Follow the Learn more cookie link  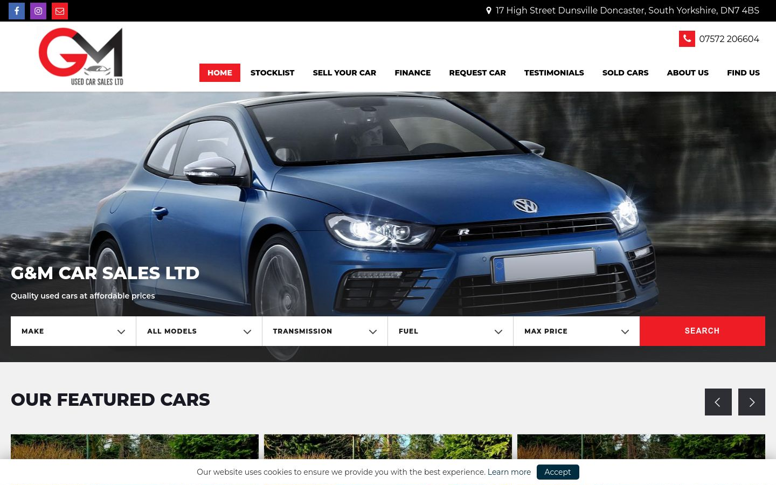pos(509,472)
